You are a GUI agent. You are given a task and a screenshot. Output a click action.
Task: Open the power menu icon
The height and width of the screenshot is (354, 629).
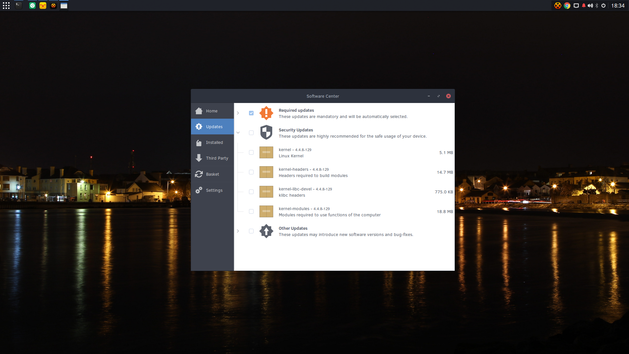(603, 6)
